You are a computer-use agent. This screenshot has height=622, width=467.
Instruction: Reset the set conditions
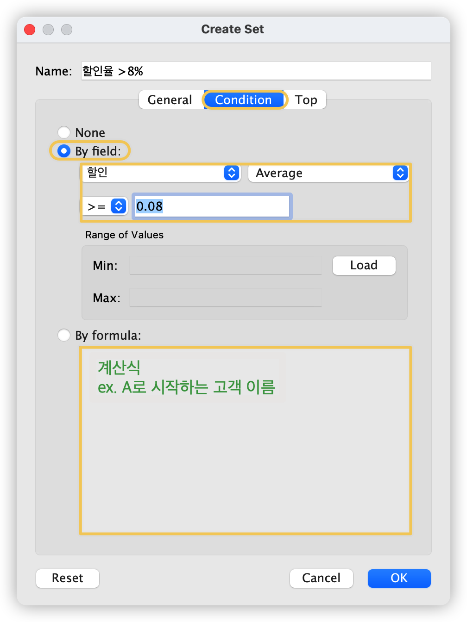click(x=68, y=578)
